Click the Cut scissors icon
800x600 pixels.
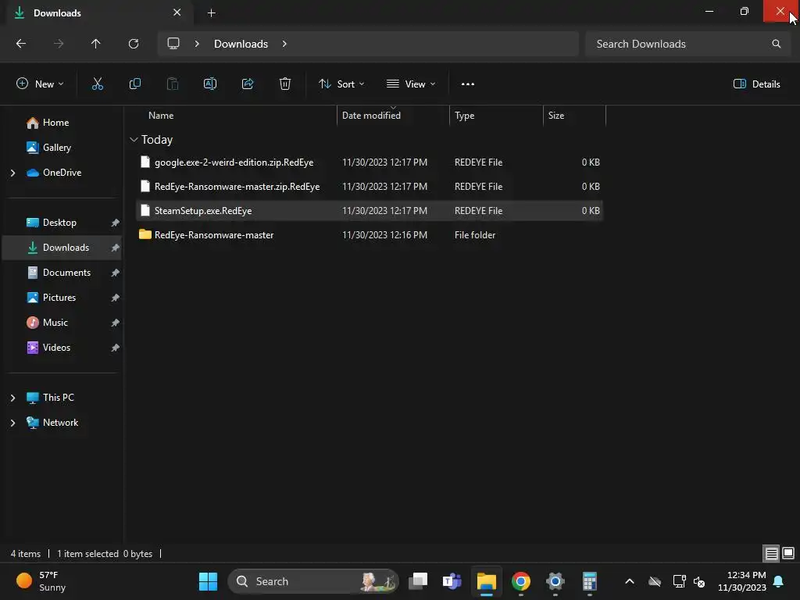click(x=98, y=84)
